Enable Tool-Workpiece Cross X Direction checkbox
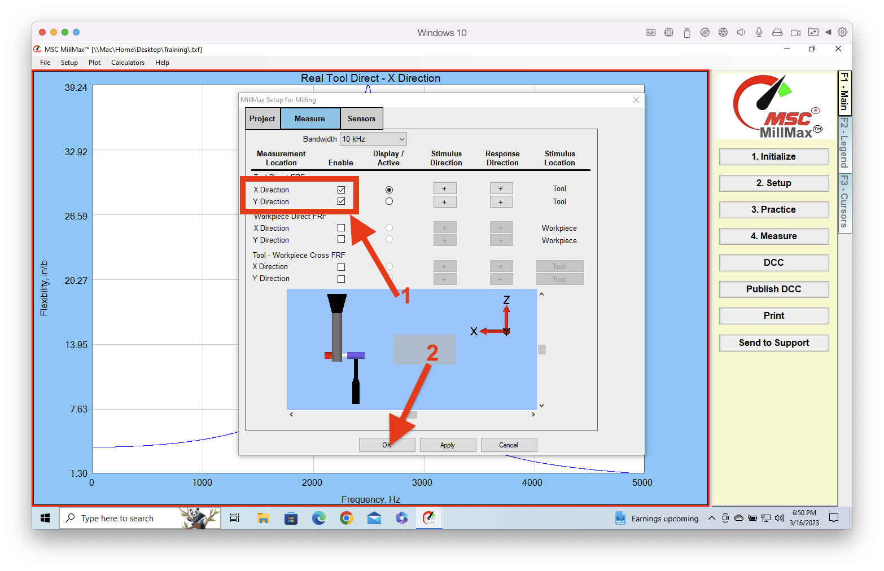The image size is (884, 571). click(341, 267)
